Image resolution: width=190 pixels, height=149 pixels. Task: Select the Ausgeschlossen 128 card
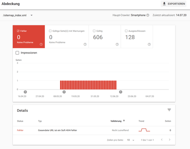coord(137,36)
